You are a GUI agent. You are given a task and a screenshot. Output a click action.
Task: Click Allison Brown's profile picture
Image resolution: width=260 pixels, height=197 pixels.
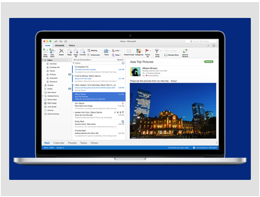click(x=136, y=72)
